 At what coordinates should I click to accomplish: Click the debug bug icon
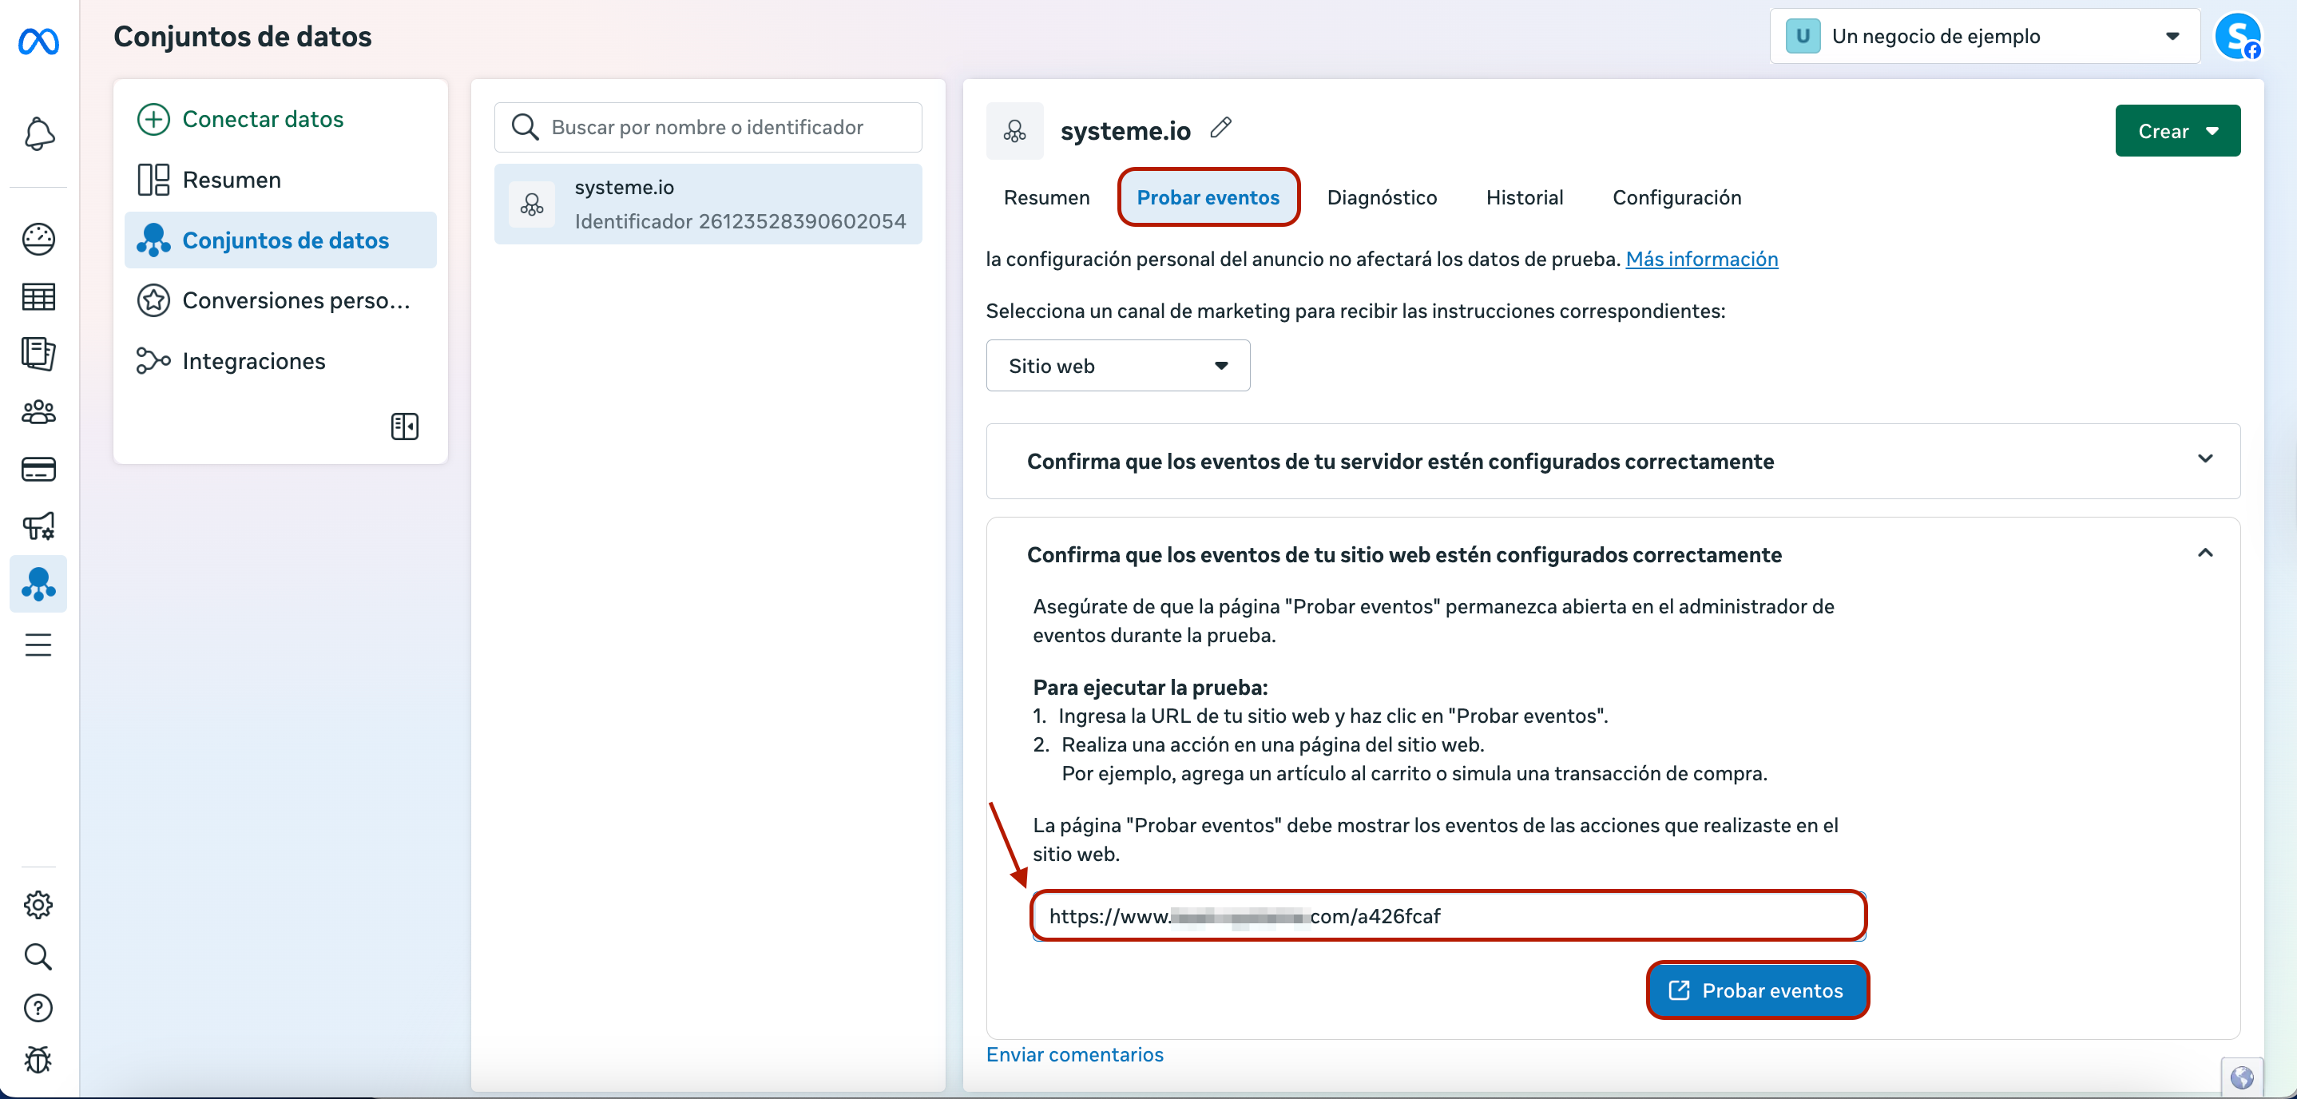point(38,1060)
